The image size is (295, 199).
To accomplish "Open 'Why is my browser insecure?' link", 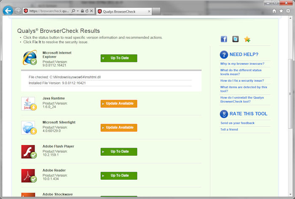I will point(242,64).
